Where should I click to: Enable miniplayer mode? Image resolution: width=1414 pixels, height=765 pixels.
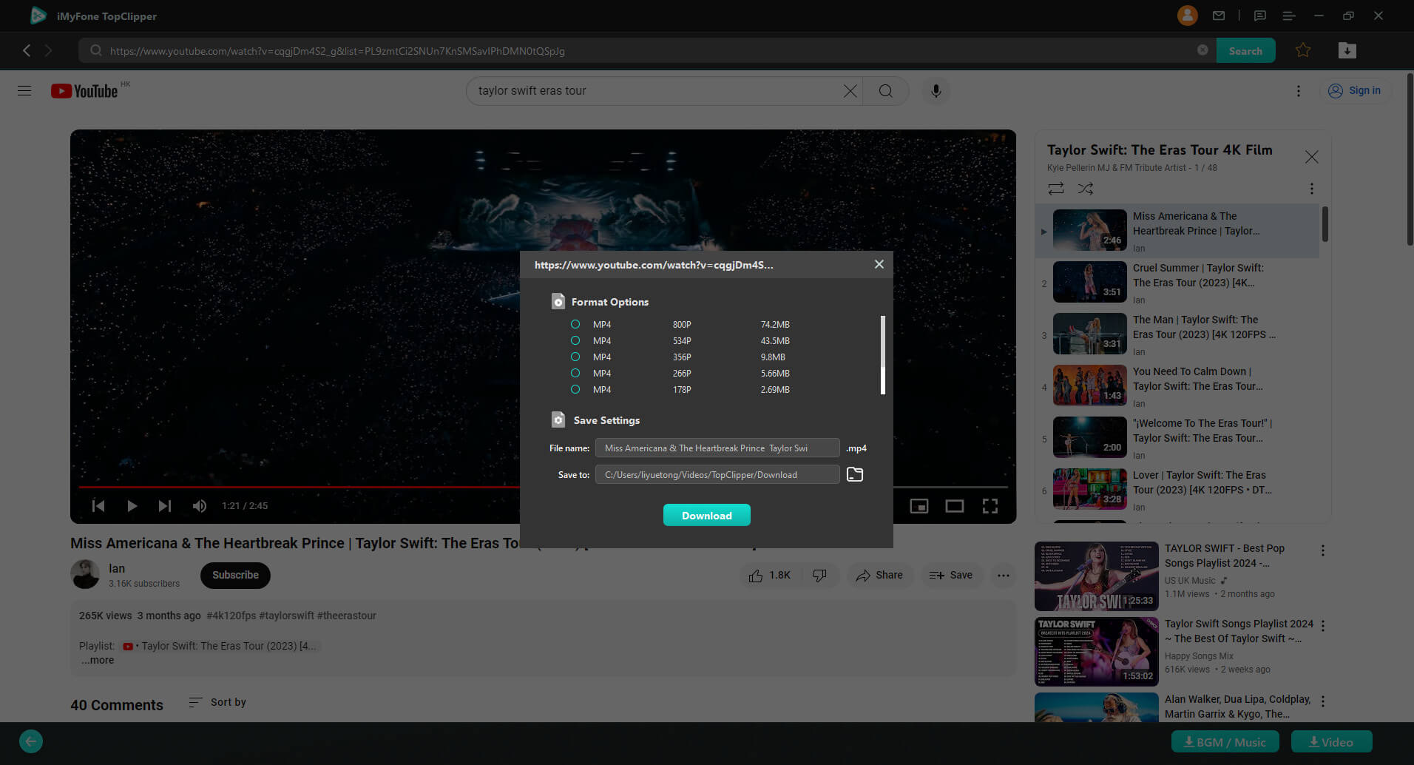(x=919, y=506)
